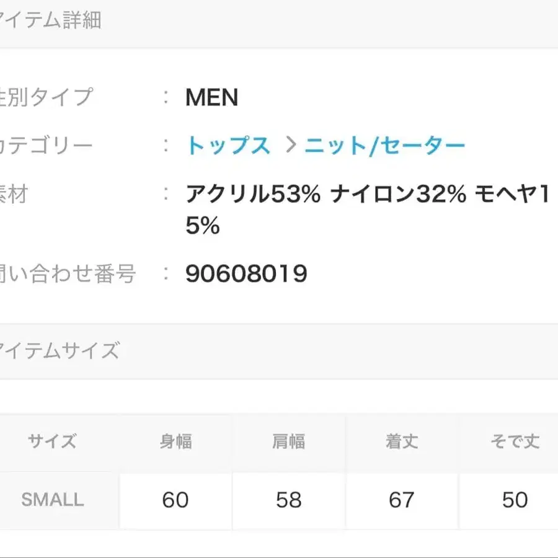The height and width of the screenshot is (558, 558).
Task: Click the カテゴリー row label
Action: (46, 146)
